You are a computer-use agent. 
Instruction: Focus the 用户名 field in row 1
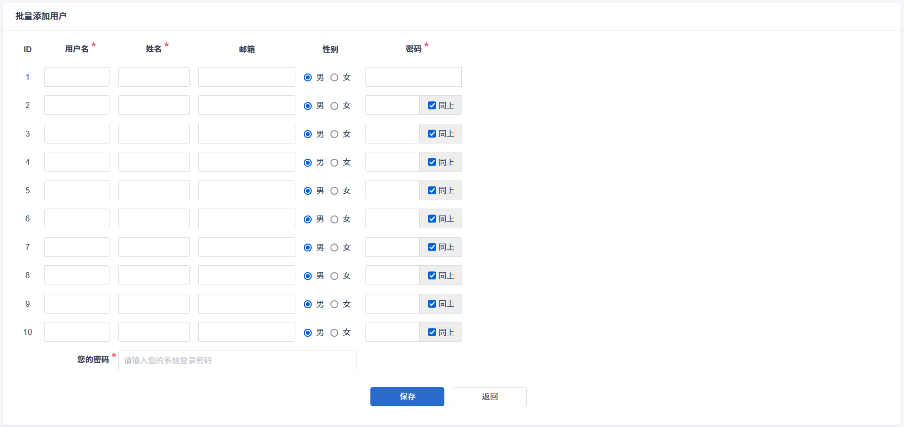tap(77, 77)
